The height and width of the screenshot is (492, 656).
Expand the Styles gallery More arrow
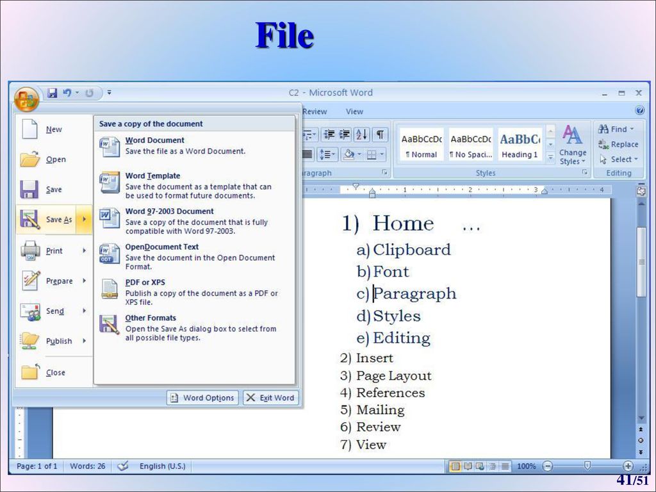pyautogui.click(x=551, y=157)
